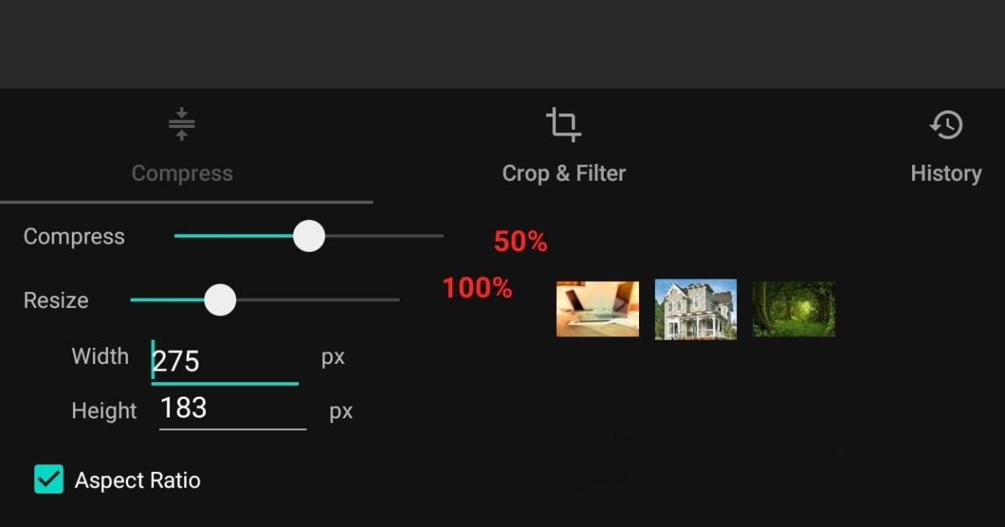
Task: Select the laptop desk image thumbnail
Action: tap(597, 309)
